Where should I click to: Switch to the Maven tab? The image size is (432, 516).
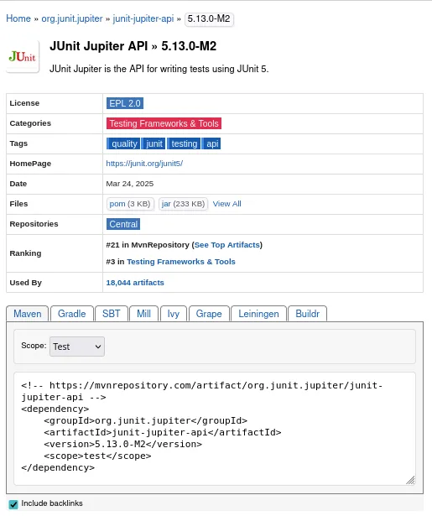(x=28, y=314)
